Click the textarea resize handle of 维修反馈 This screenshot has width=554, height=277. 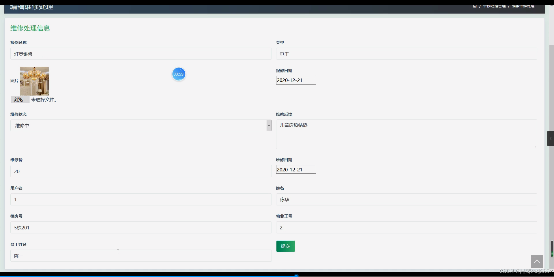(535, 147)
